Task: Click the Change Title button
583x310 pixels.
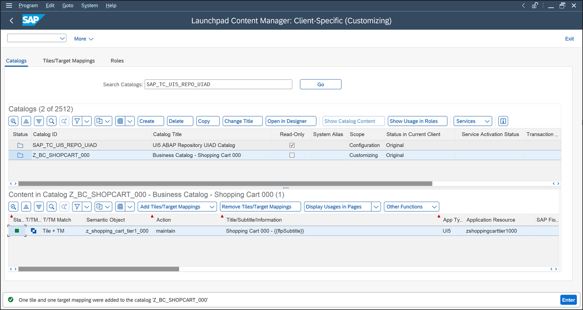Action: [x=243, y=121]
